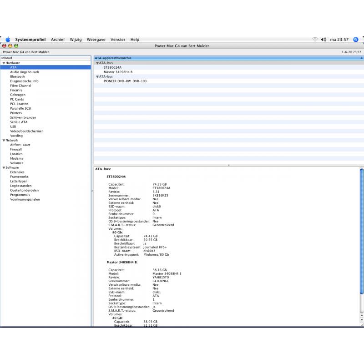The width and height of the screenshot is (364, 364).
Task: Select the ST380024A drive row
Action: tap(229, 67)
